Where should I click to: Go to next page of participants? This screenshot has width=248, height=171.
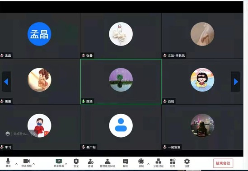coord(236,82)
